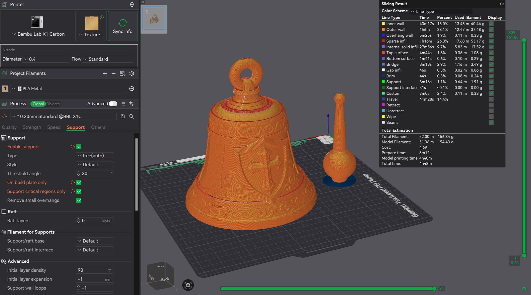Image resolution: width=531 pixels, height=295 pixels.
Task: Toggle Support critical regions only checkbox
Action: tap(79, 191)
